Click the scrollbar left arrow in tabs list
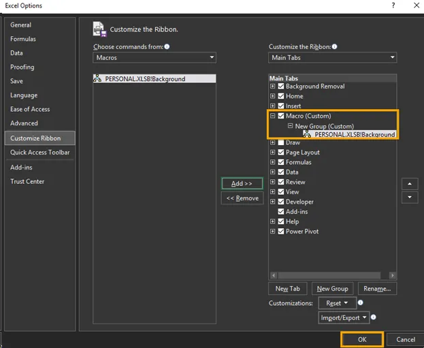 [x=274, y=276]
